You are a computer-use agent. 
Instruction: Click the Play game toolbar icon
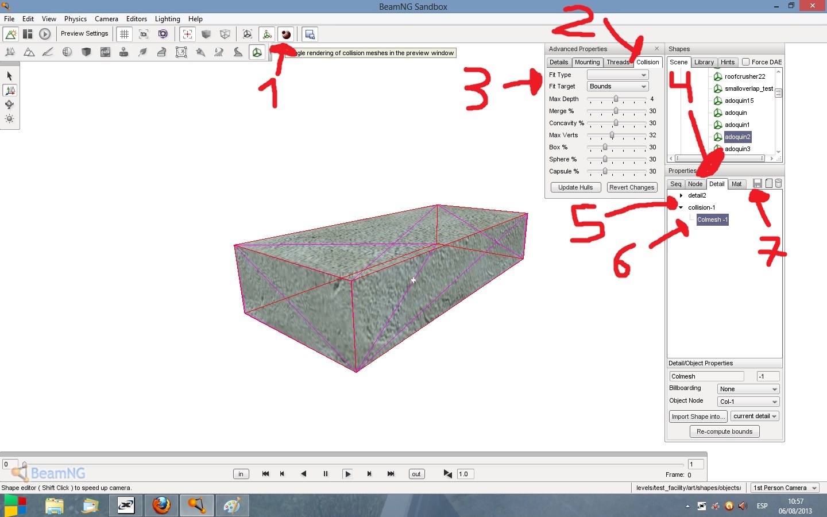(45, 34)
